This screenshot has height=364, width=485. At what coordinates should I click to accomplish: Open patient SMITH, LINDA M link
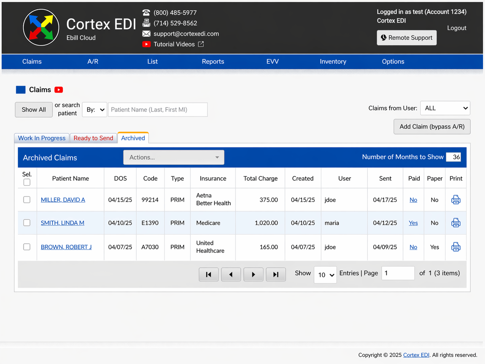[63, 223]
